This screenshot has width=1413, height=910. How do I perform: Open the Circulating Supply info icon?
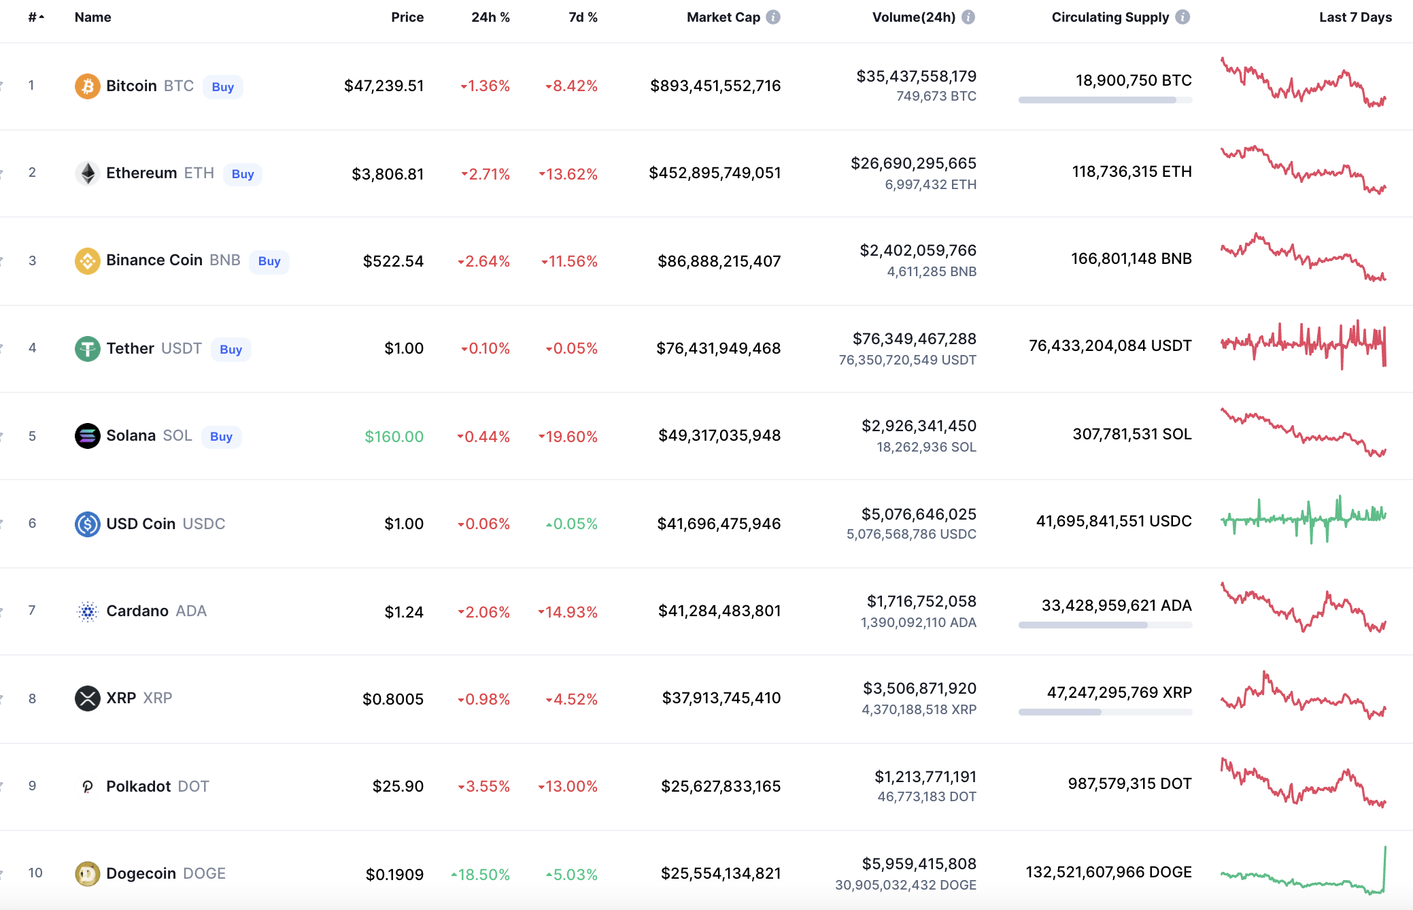[x=1182, y=17]
